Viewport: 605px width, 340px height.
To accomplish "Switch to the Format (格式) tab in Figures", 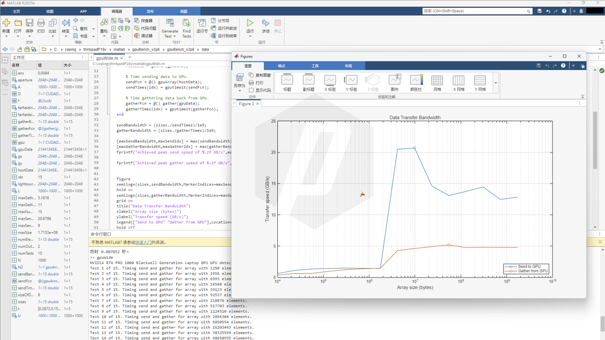I will tap(282, 66).
